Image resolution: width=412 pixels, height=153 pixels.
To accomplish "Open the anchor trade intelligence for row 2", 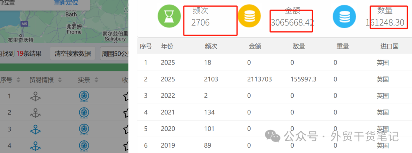I will (35, 113).
